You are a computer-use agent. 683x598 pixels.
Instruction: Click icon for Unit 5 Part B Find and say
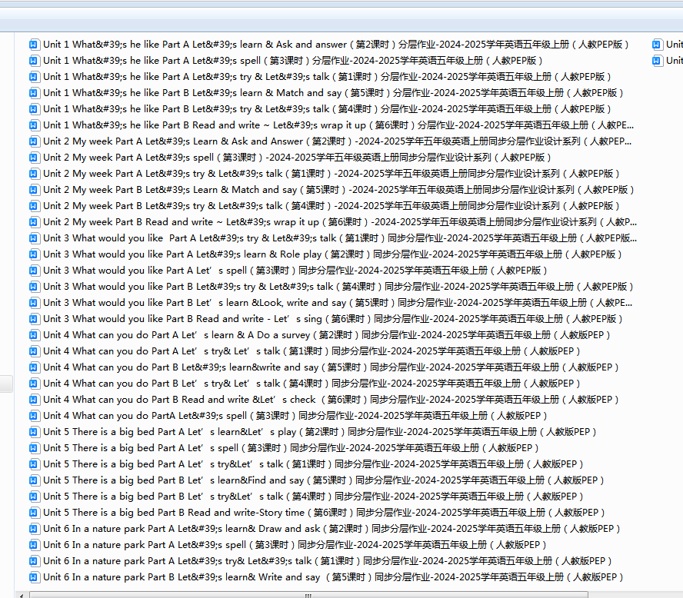point(34,480)
